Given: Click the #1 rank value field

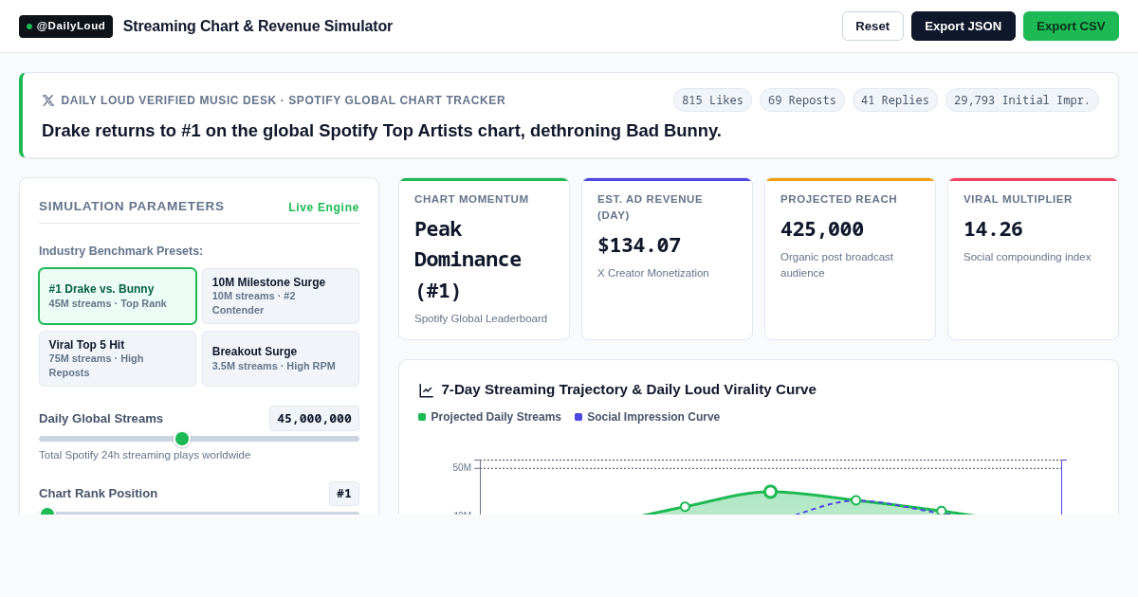Looking at the screenshot, I should (344, 494).
